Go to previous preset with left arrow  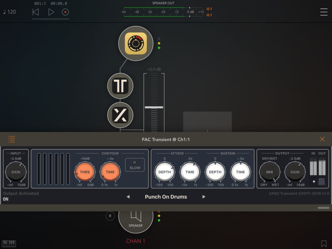128,197
